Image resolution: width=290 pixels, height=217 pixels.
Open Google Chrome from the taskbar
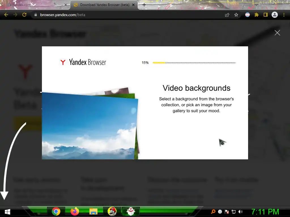click(x=56, y=211)
